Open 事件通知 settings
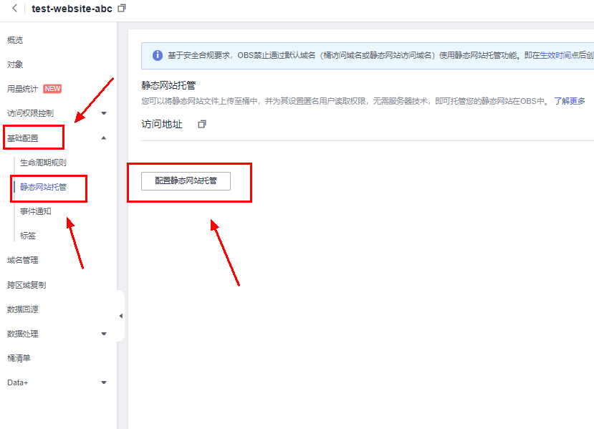Screen dimensions: 594x429 coord(36,211)
